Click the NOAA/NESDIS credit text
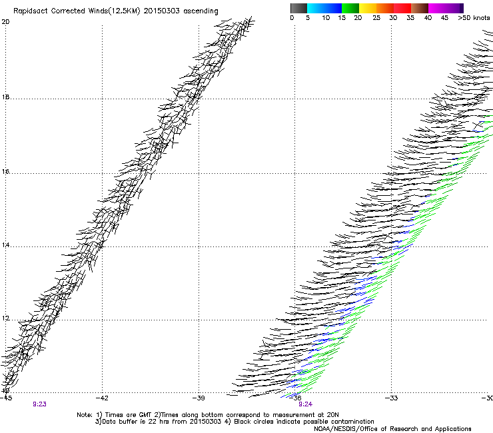 392,429
